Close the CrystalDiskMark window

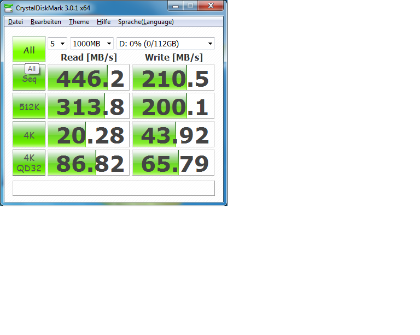coord(211,6)
